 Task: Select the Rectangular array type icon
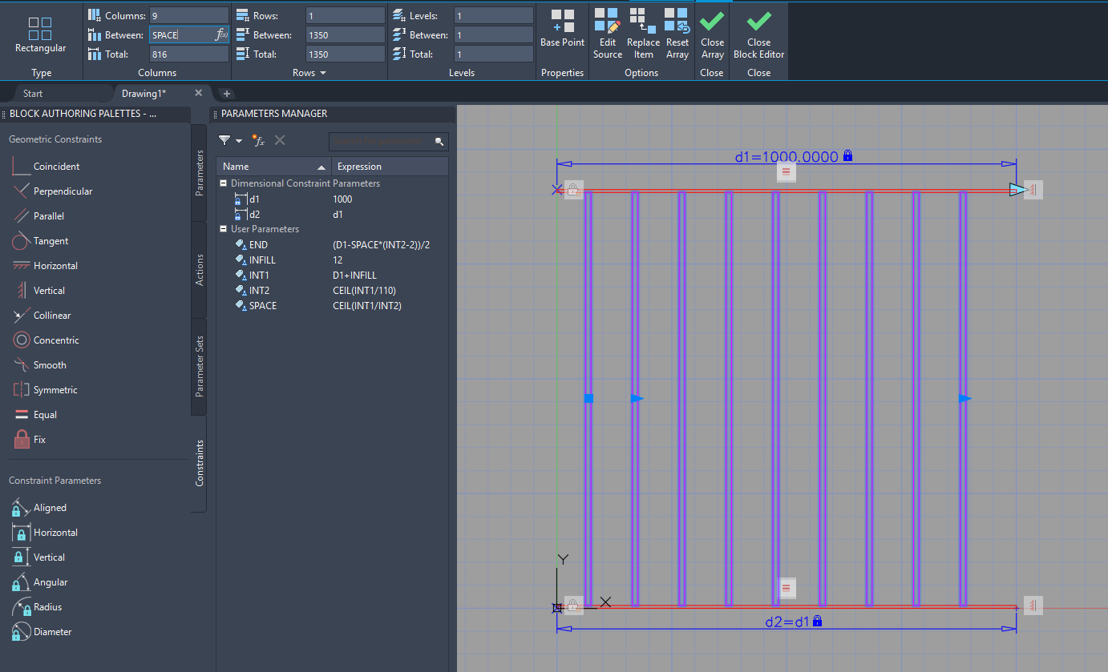40,28
